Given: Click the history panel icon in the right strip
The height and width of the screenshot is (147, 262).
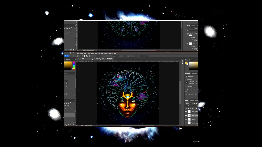Looking at the screenshot, I should 182,61.
